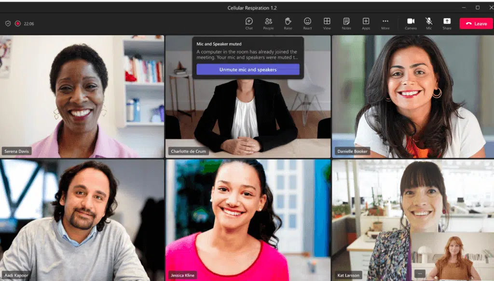
Task: Select Aadi Kapoor video tile
Action: pyautogui.click(x=82, y=220)
